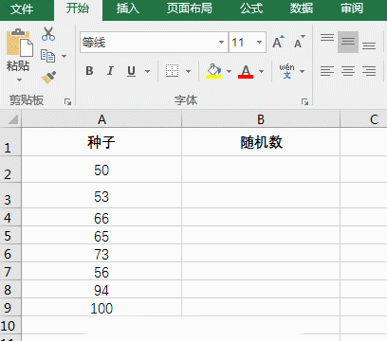Click the Cut scissors icon
Screen dimensions: 387x341
pos(48,34)
